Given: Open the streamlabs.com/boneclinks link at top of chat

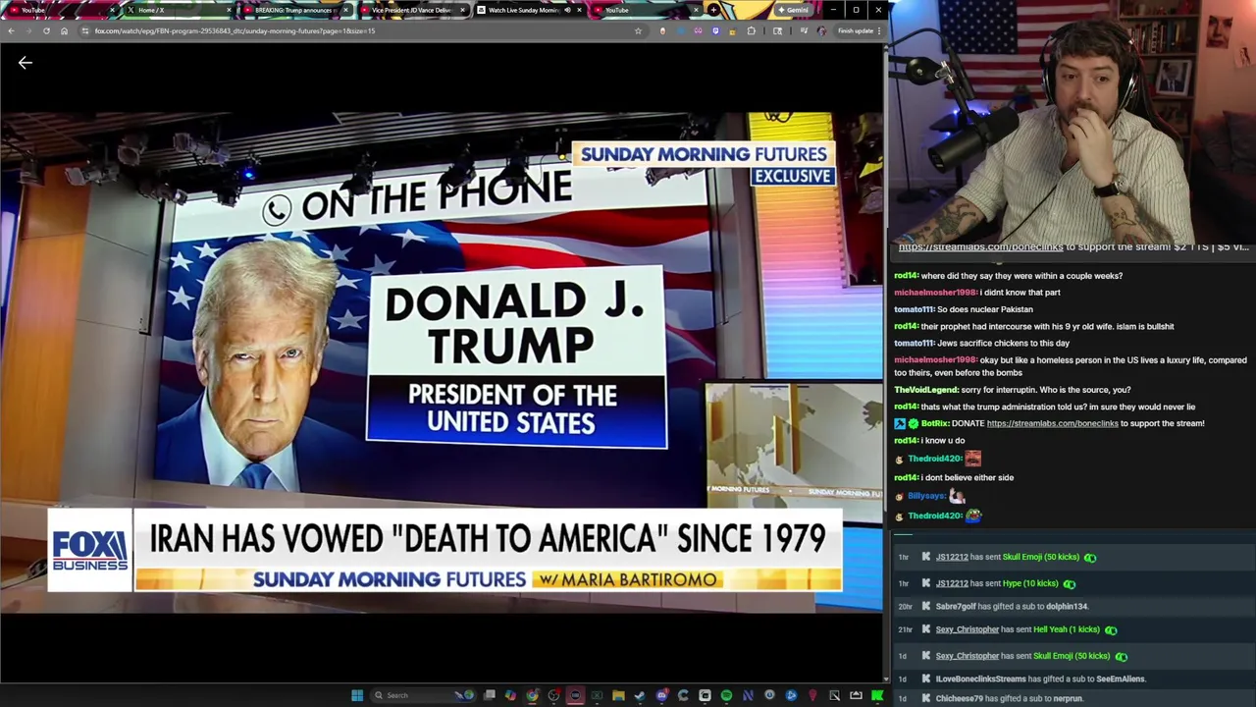Looking at the screenshot, I should pos(980,247).
